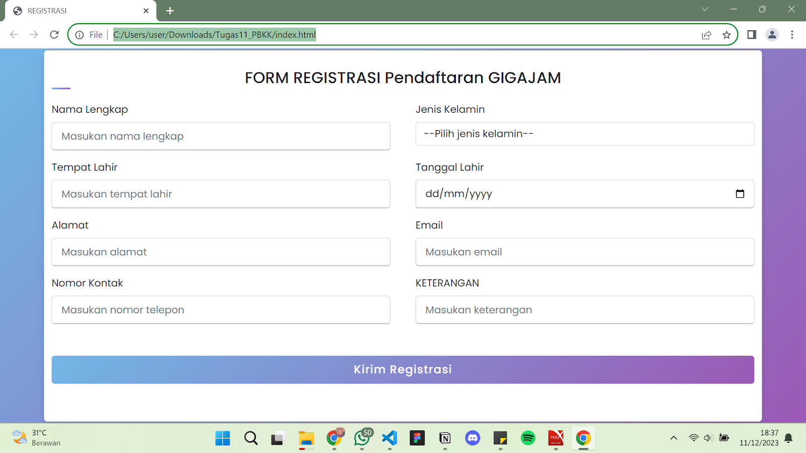This screenshot has width=806, height=453.
Task: Click the Jenis Kelamin label
Action: [x=450, y=109]
